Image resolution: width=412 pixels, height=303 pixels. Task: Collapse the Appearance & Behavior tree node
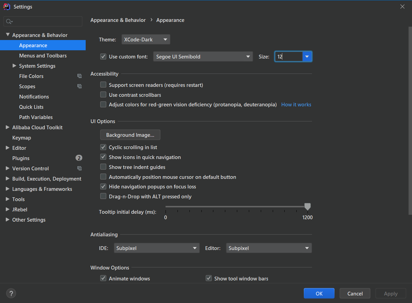pyautogui.click(x=8, y=35)
